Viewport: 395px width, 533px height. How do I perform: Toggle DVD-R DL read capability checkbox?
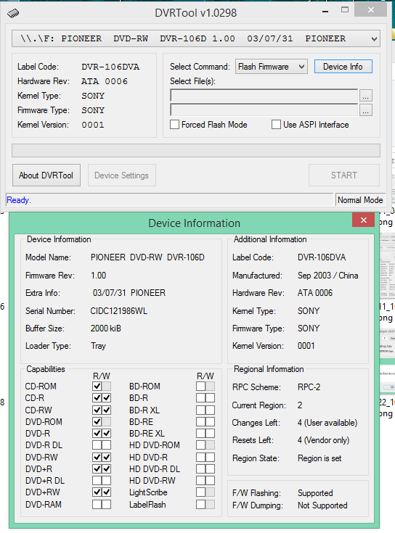[x=97, y=445]
